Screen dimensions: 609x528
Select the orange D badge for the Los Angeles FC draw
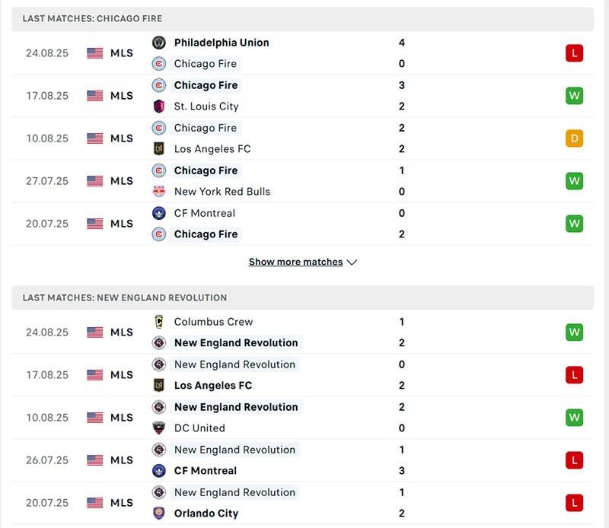(x=574, y=138)
